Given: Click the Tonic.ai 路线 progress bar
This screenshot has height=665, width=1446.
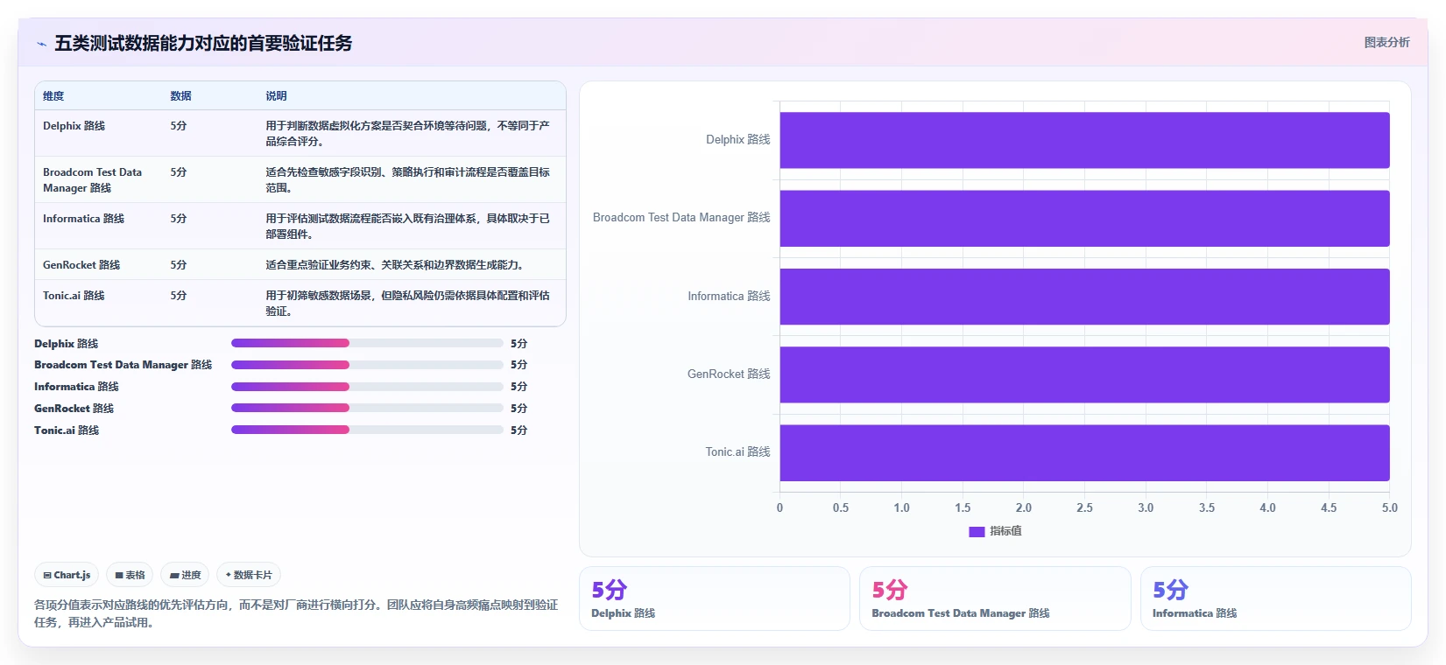Looking at the screenshot, I should click(x=367, y=430).
